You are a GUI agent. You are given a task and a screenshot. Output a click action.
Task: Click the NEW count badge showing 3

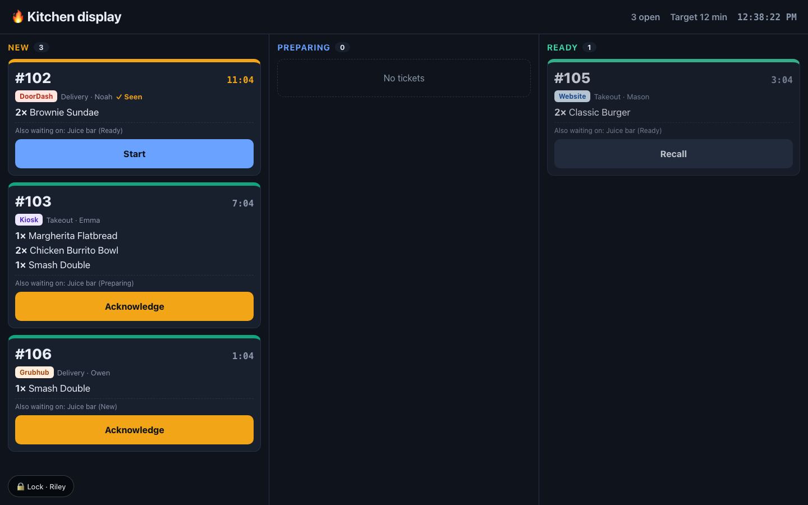[41, 48]
